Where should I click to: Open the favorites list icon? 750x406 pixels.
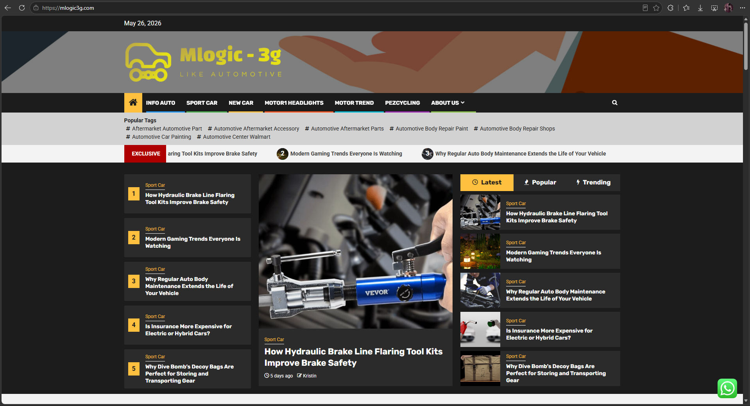[x=686, y=8]
